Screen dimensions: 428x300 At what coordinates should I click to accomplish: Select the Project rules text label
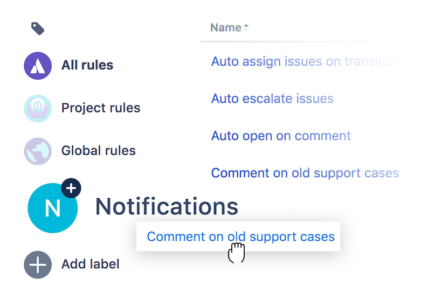tap(100, 108)
